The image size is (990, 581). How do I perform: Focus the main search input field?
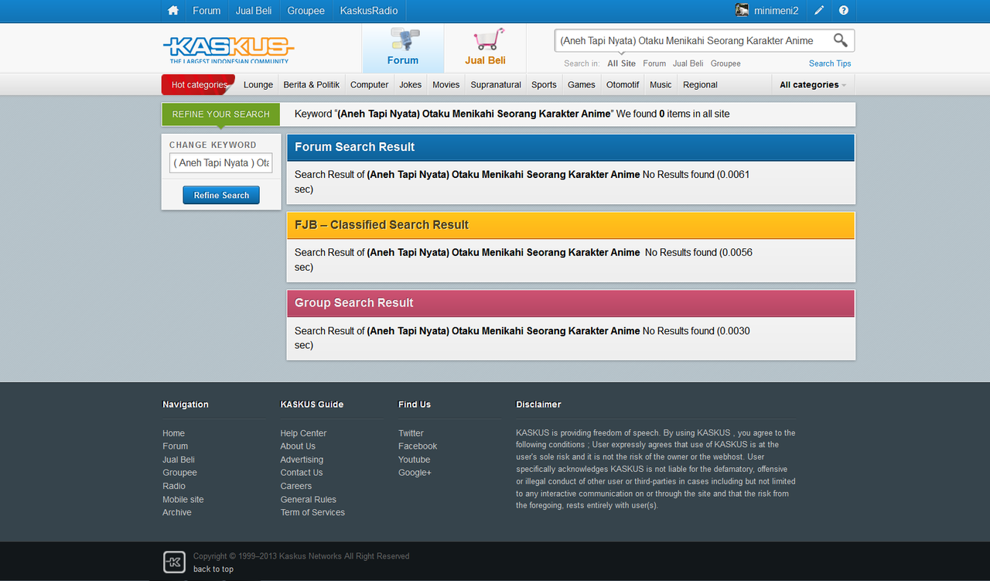(x=693, y=40)
